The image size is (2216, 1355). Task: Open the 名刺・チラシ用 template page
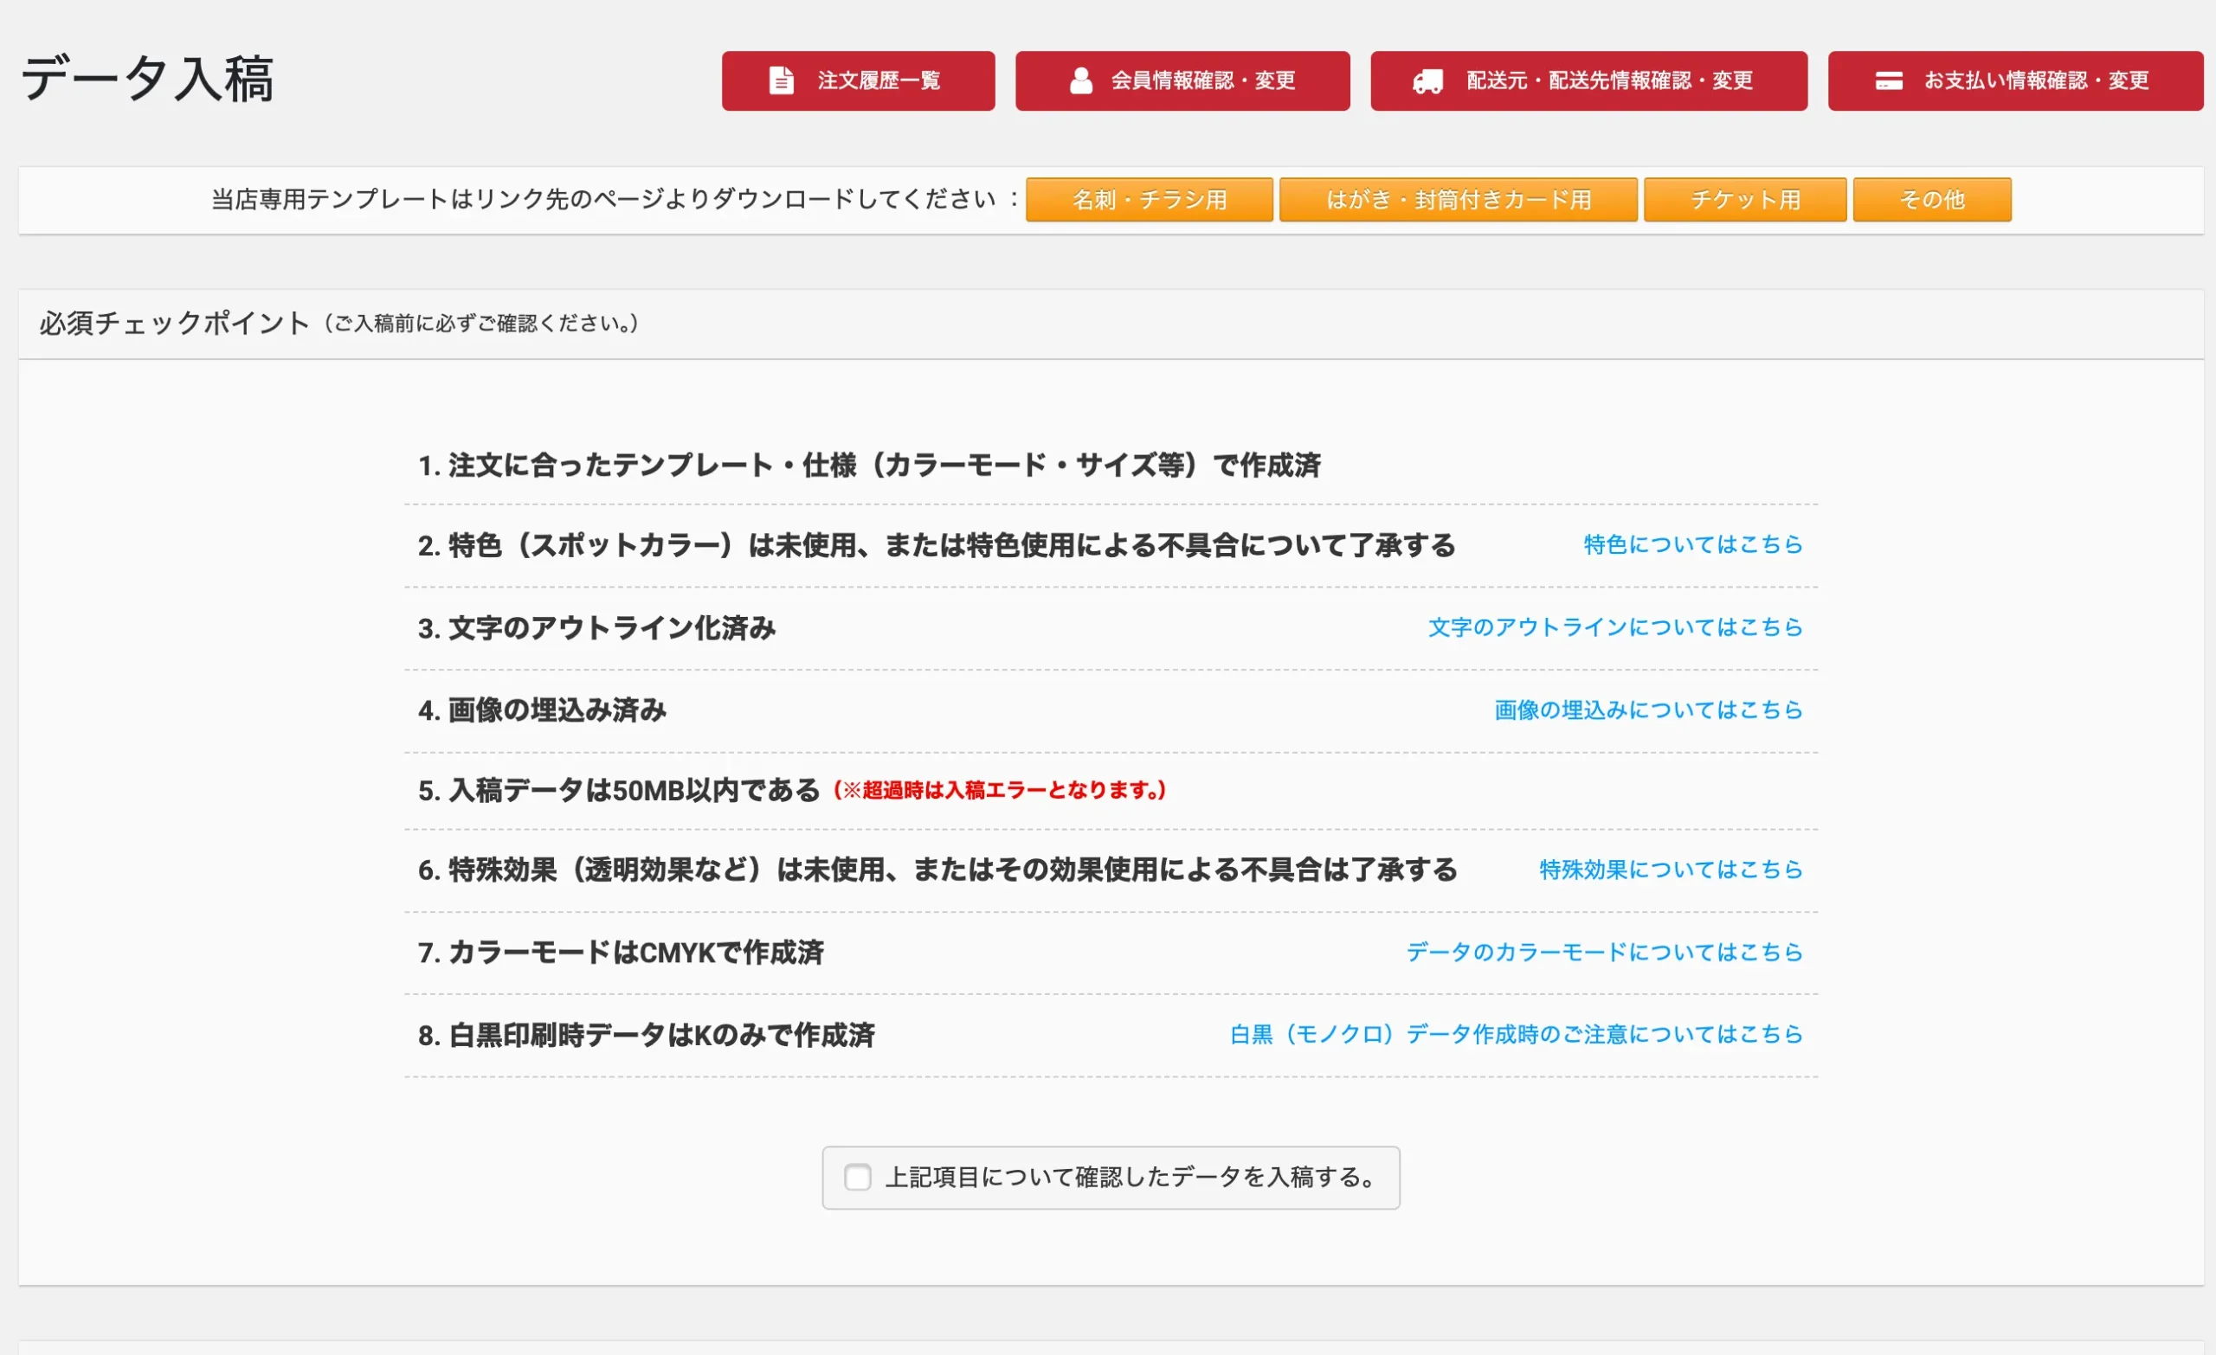1149,199
